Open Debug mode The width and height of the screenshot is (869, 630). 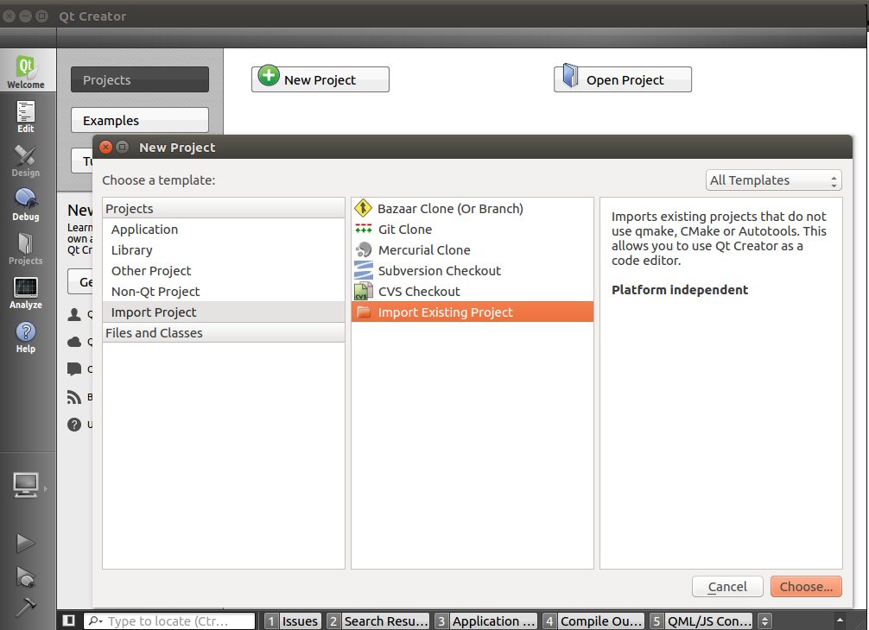(26, 205)
